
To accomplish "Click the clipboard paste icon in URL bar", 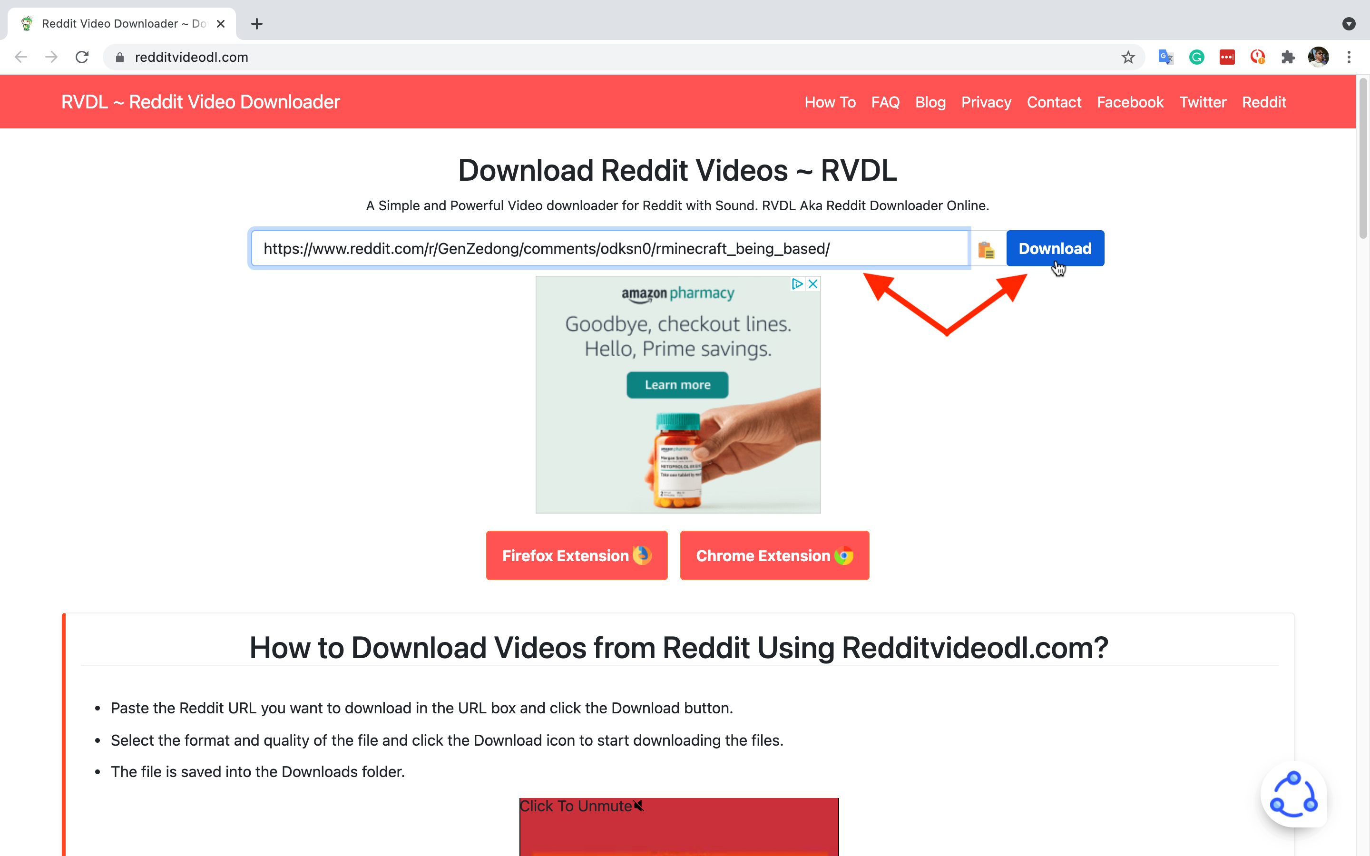I will [985, 249].
